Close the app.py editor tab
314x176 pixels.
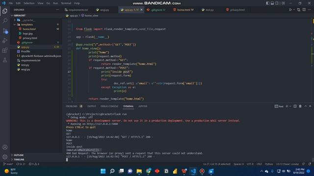pyautogui.click(x=142, y=10)
